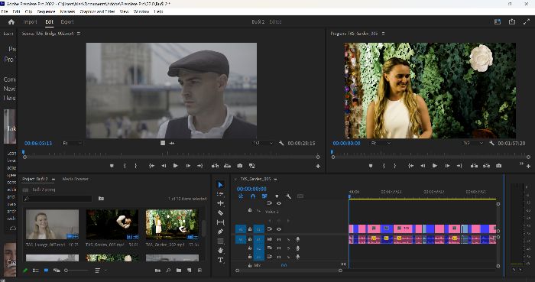
Task: Open Project panel menu beside tab
Action: click(53, 179)
